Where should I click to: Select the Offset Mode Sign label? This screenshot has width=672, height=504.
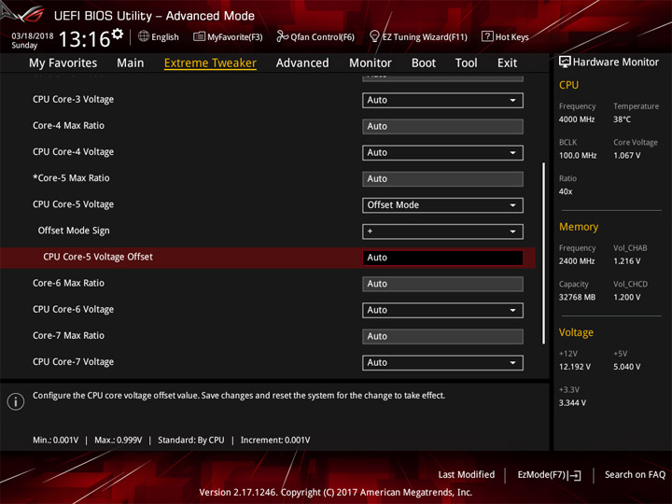pyautogui.click(x=74, y=231)
